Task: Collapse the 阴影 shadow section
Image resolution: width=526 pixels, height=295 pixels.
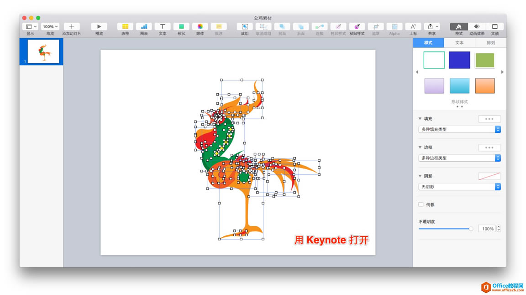Action: [x=421, y=176]
